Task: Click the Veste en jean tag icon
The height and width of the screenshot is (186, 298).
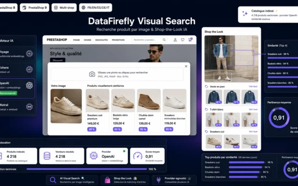Action: point(206,86)
